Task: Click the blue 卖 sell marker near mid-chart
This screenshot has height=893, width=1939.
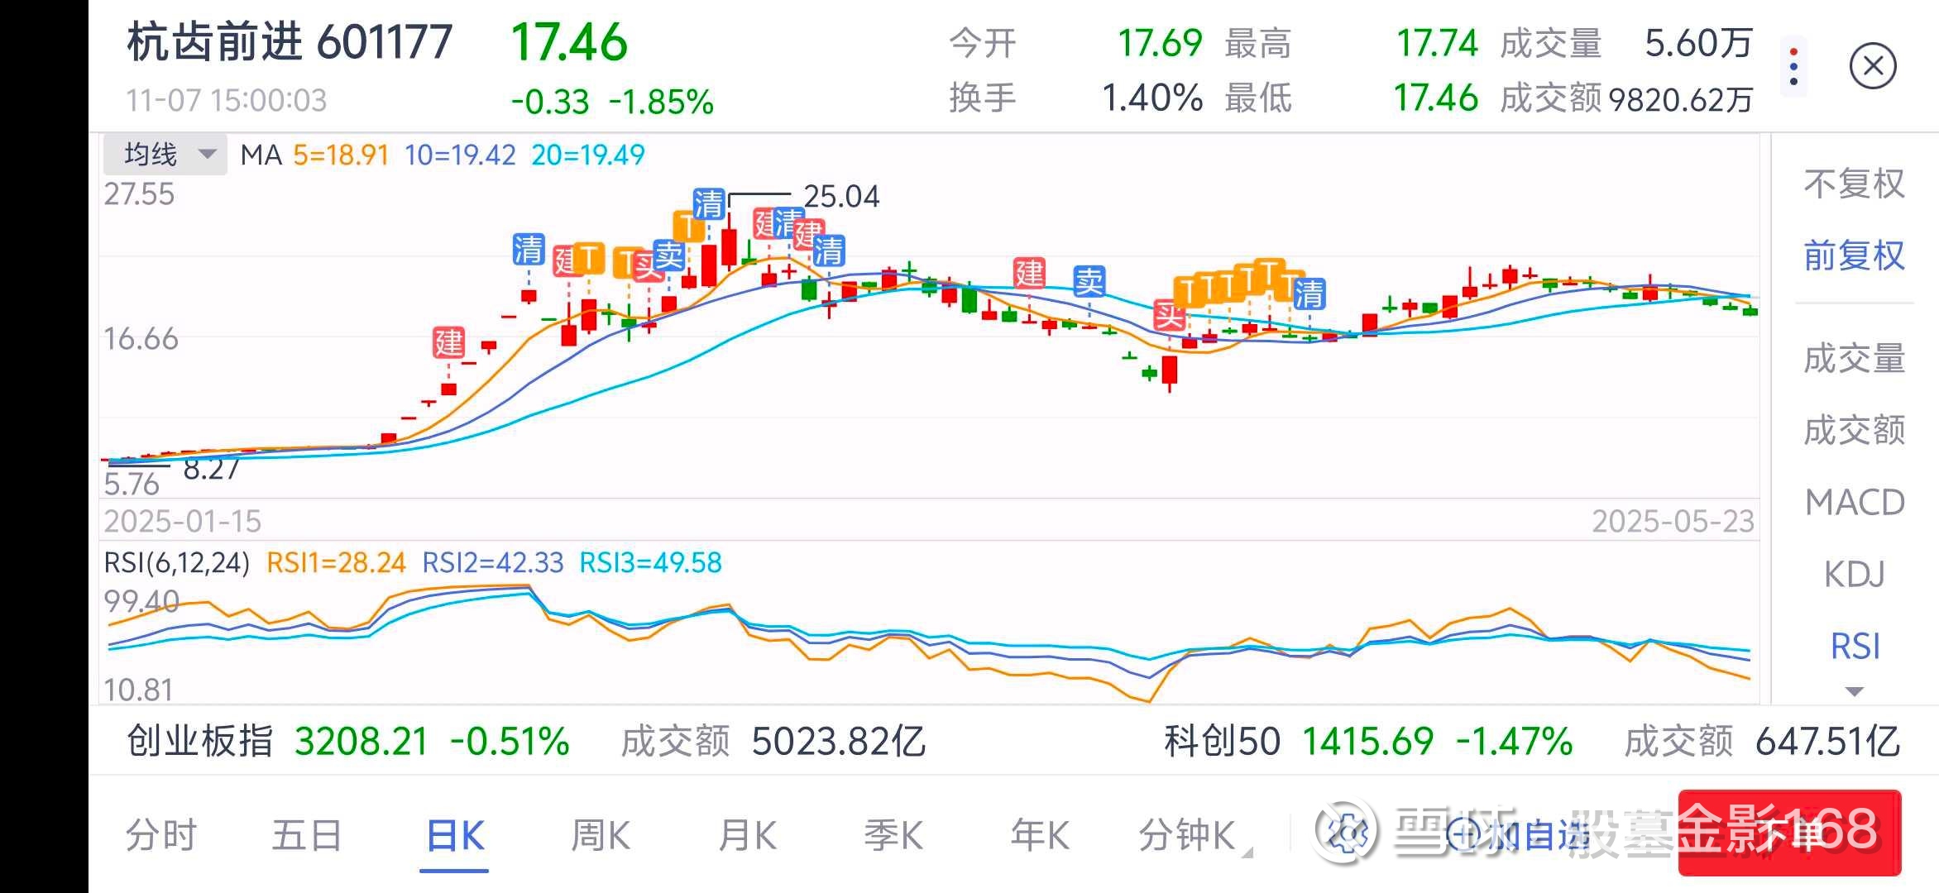Action: [1089, 282]
